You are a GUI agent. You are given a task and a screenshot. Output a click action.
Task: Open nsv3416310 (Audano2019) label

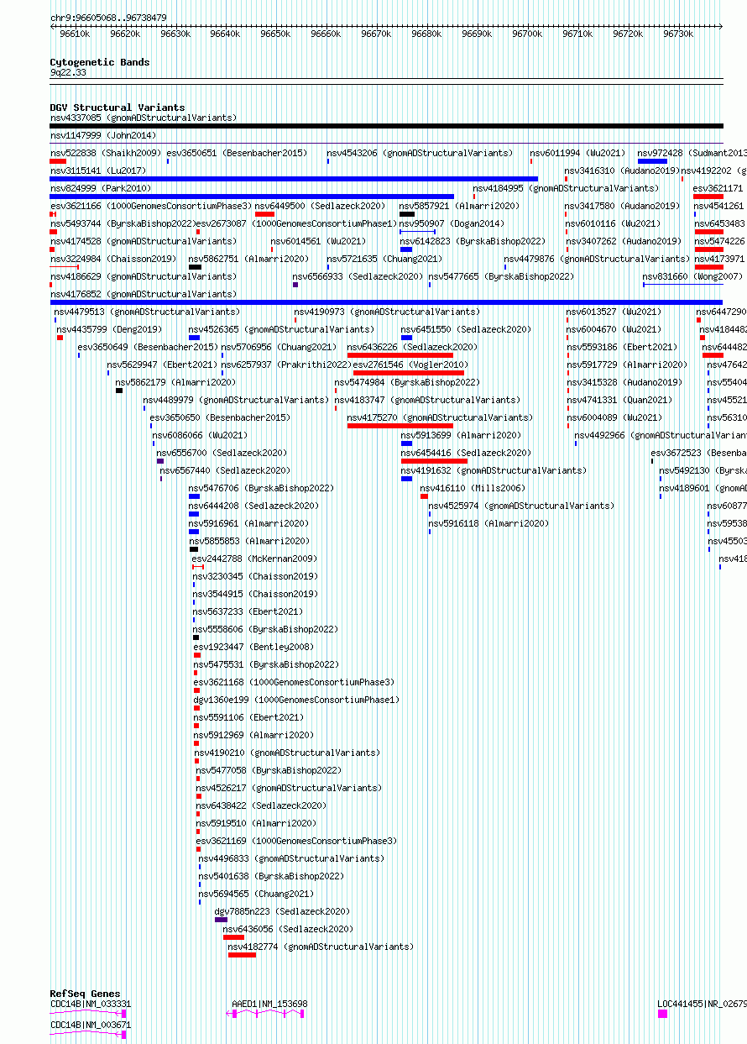pyautogui.click(x=623, y=171)
